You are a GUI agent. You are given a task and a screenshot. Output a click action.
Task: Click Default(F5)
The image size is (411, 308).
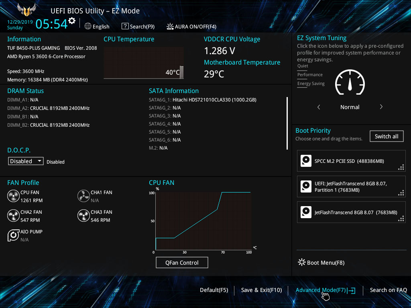point(214,290)
